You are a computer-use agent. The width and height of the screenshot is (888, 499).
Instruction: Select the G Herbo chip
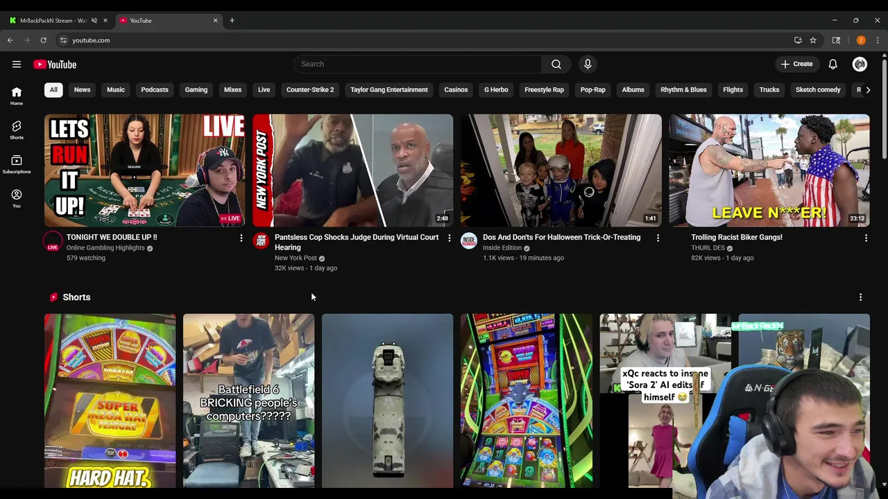pos(496,89)
